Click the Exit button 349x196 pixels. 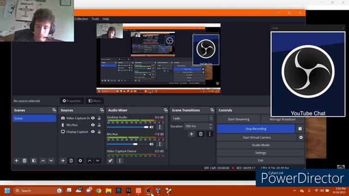click(261, 160)
